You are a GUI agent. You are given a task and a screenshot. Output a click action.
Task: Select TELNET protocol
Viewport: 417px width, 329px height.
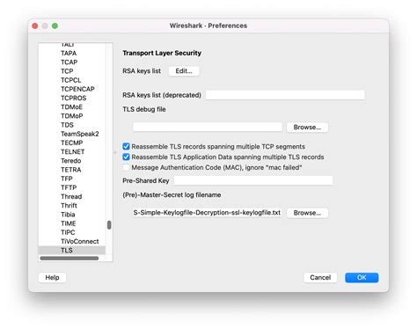pyautogui.click(x=73, y=151)
